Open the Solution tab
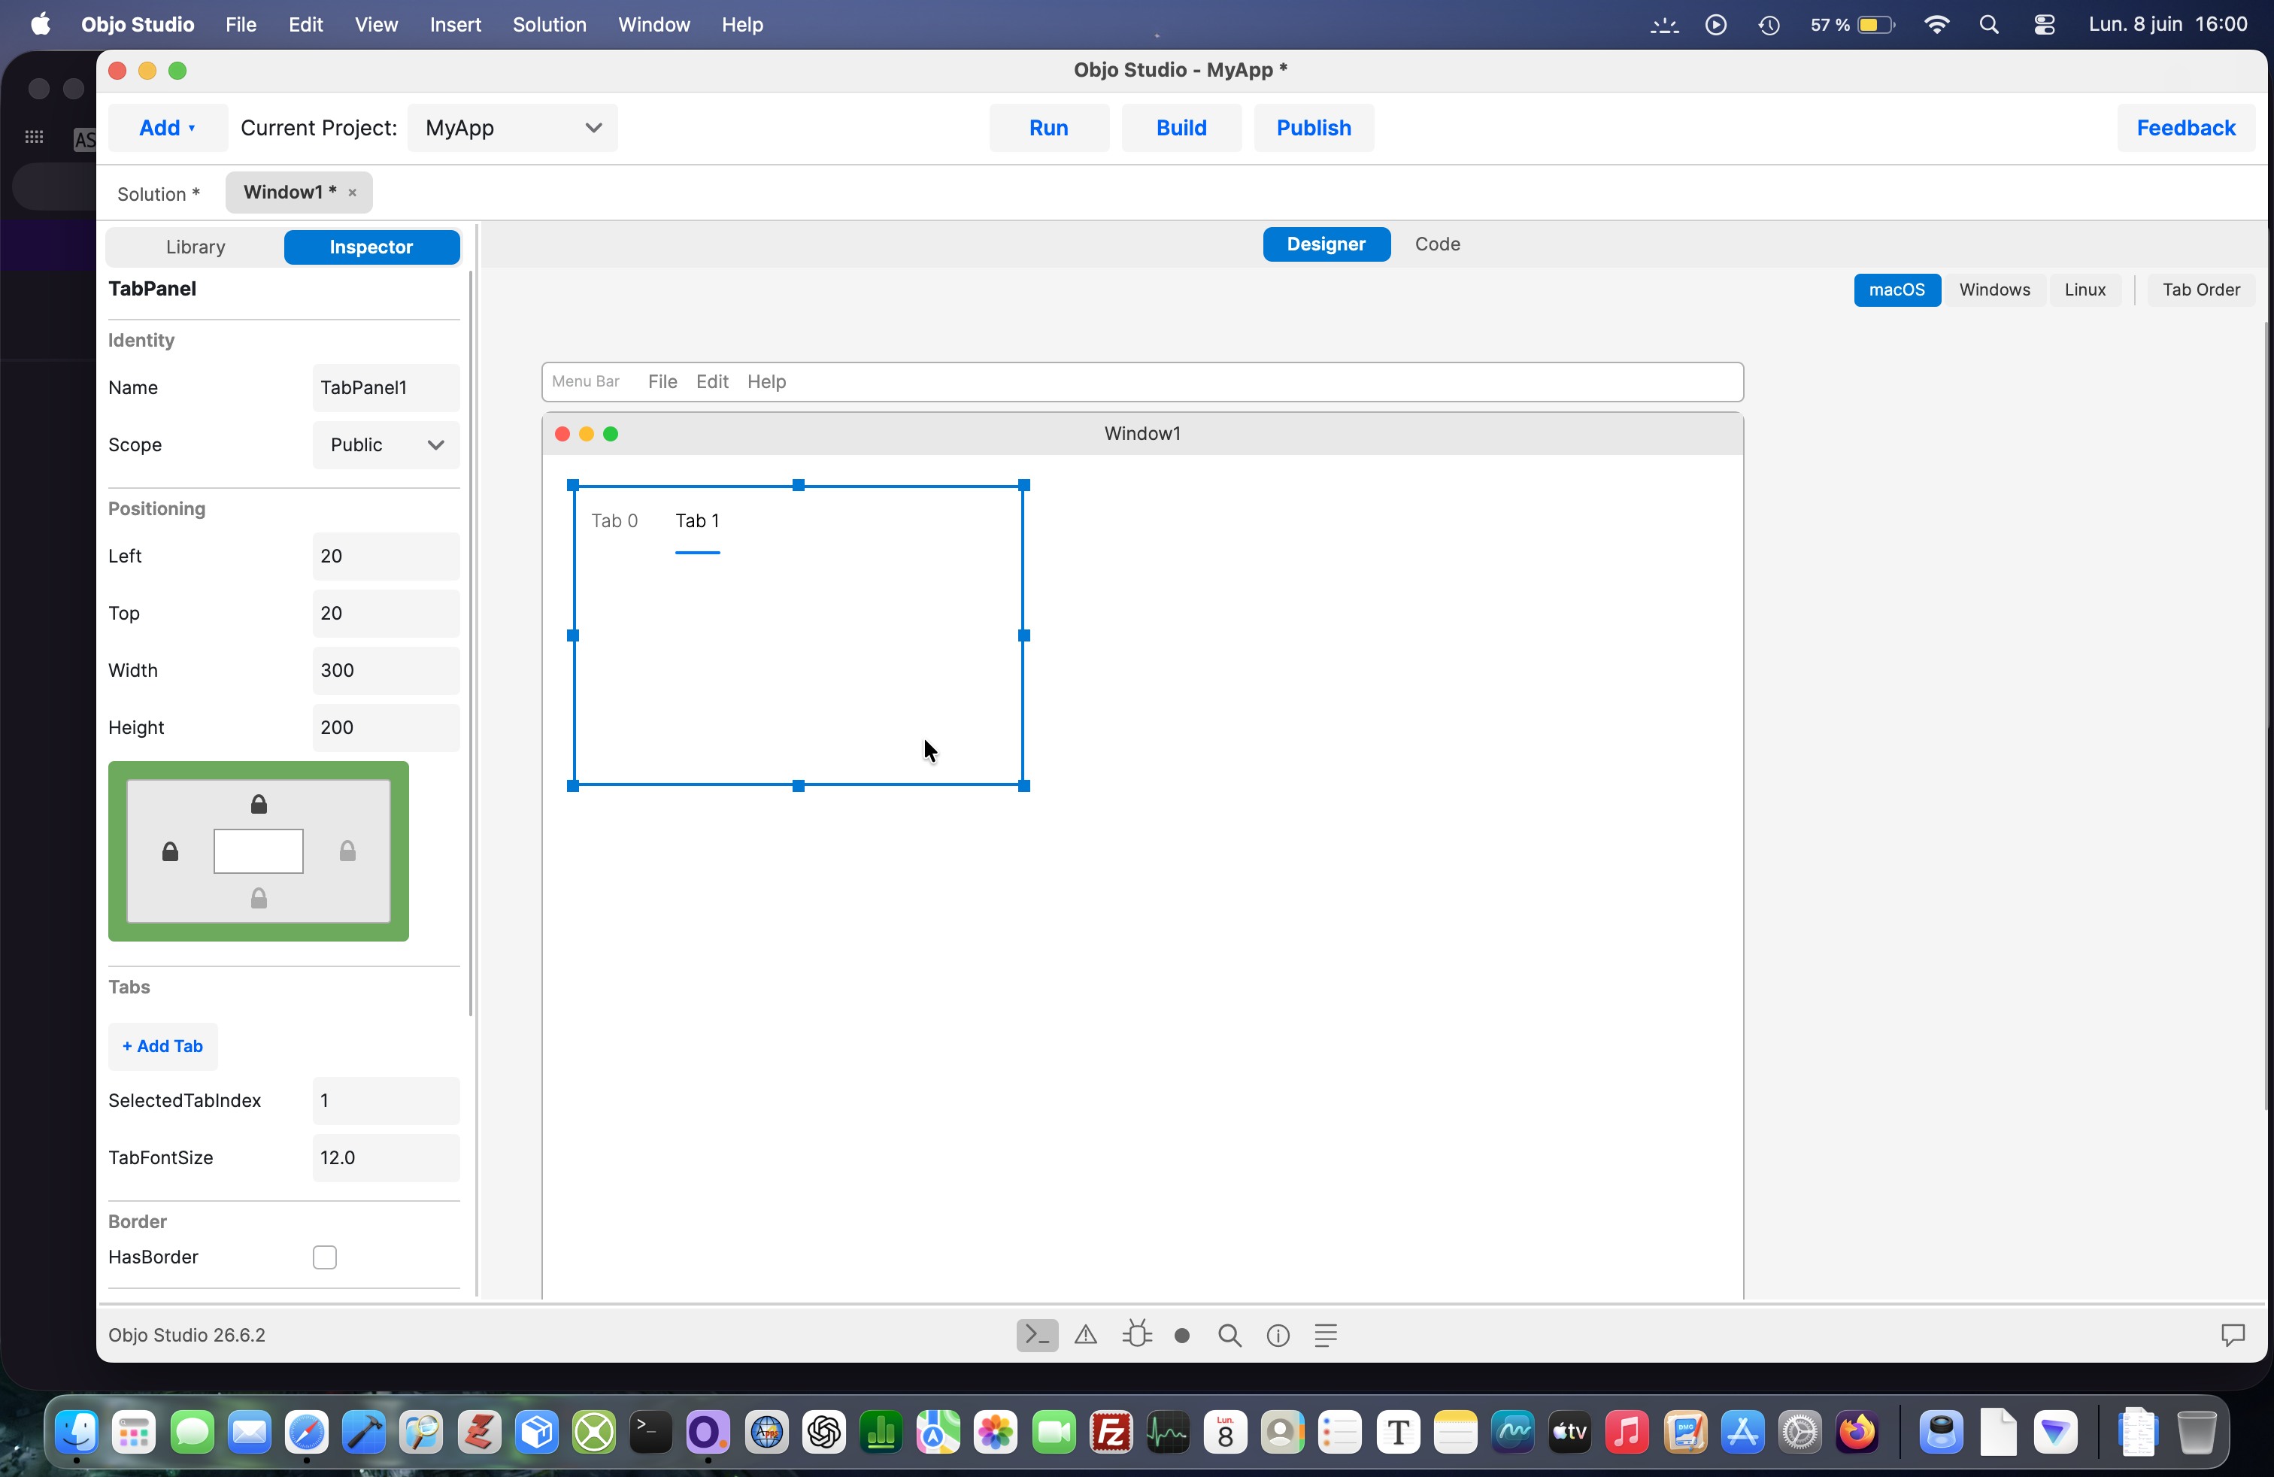 (x=159, y=194)
